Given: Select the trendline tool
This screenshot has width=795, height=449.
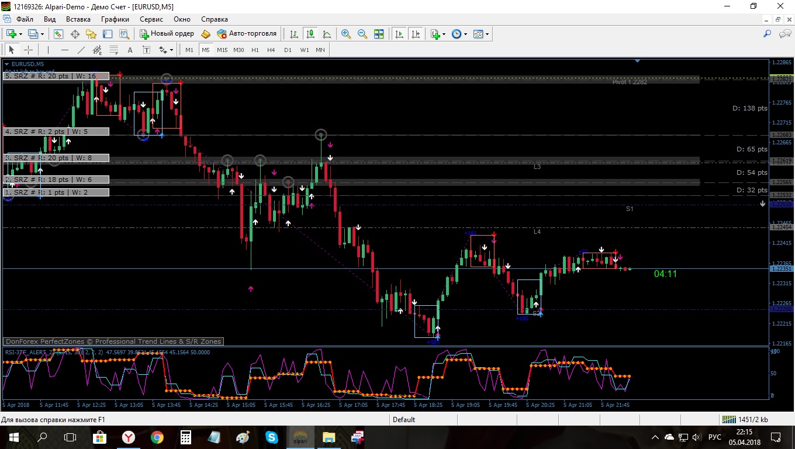Looking at the screenshot, I should 81,50.
